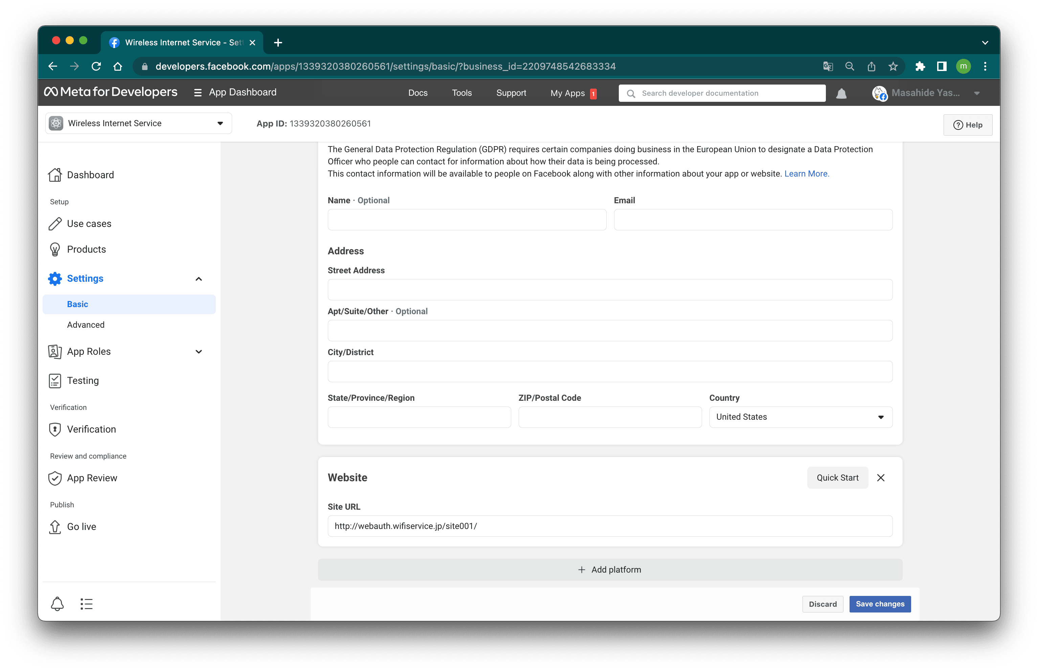Open a new browser tab
This screenshot has height=671, width=1038.
[x=278, y=42]
